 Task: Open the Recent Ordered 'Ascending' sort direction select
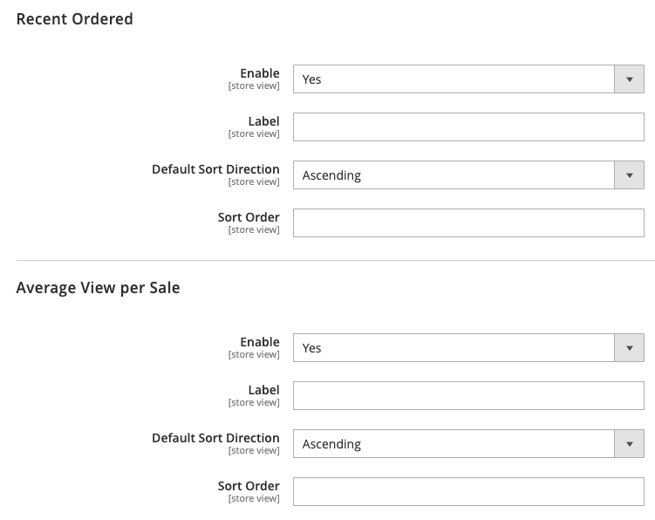click(x=468, y=175)
